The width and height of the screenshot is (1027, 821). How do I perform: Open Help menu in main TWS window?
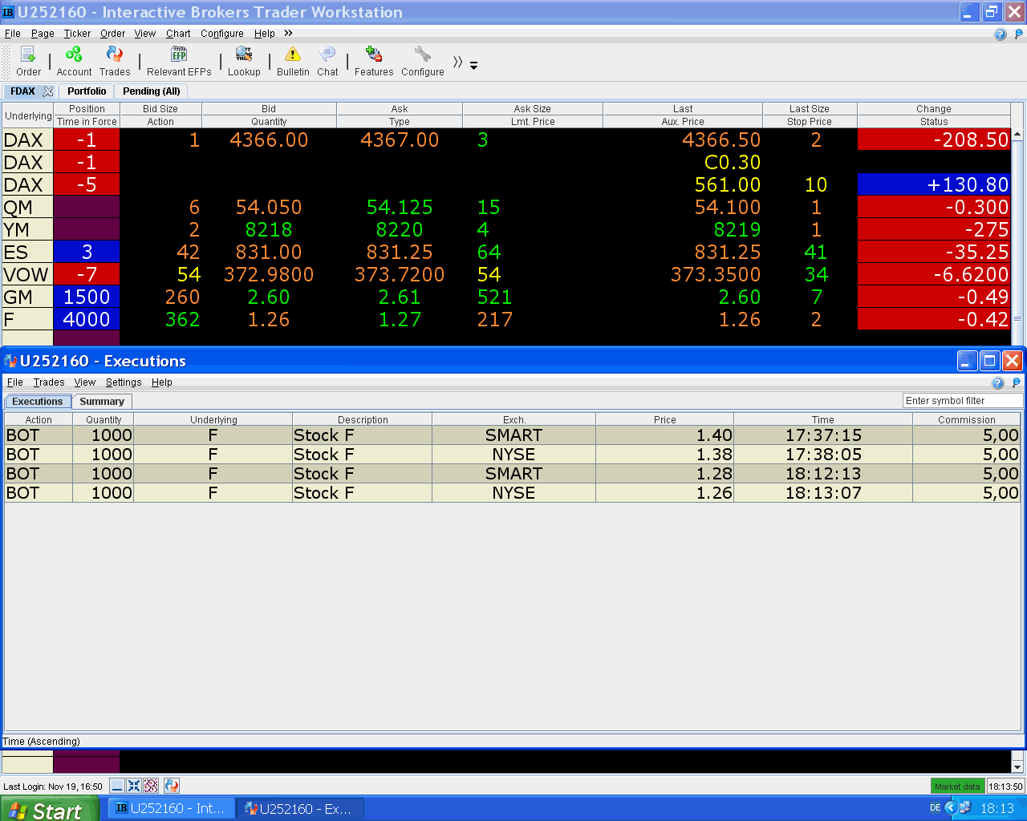[265, 34]
